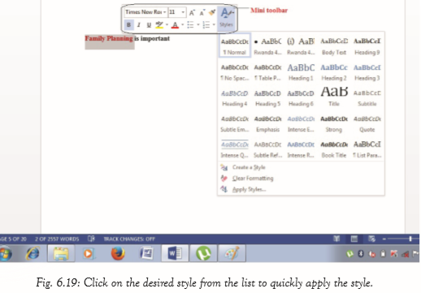The height and width of the screenshot is (293, 421).
Task: Open font color dropdown arrow
Action: point(182,25)
